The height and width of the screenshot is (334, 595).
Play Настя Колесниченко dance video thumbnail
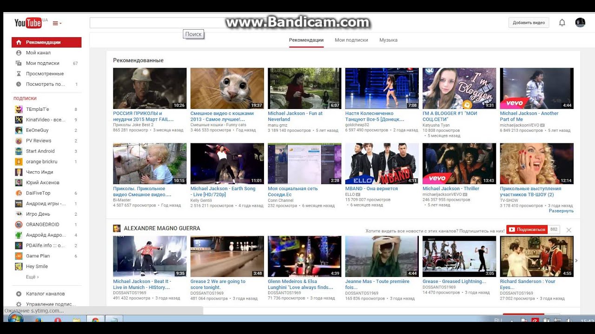point(382,88)
